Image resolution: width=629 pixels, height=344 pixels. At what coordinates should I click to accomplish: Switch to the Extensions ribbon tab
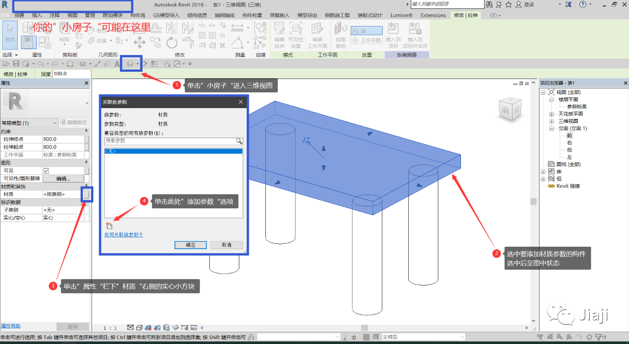click(x=433, y=15)
